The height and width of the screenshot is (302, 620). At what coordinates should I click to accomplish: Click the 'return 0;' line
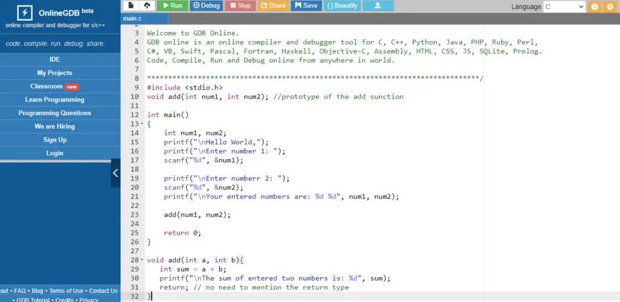pos(183,233)
